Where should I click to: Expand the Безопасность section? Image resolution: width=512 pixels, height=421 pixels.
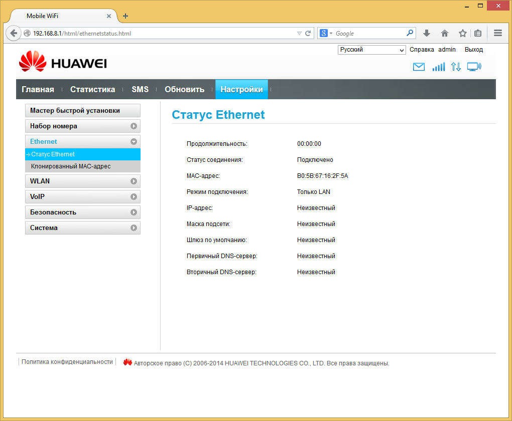(x=83, y=213)
